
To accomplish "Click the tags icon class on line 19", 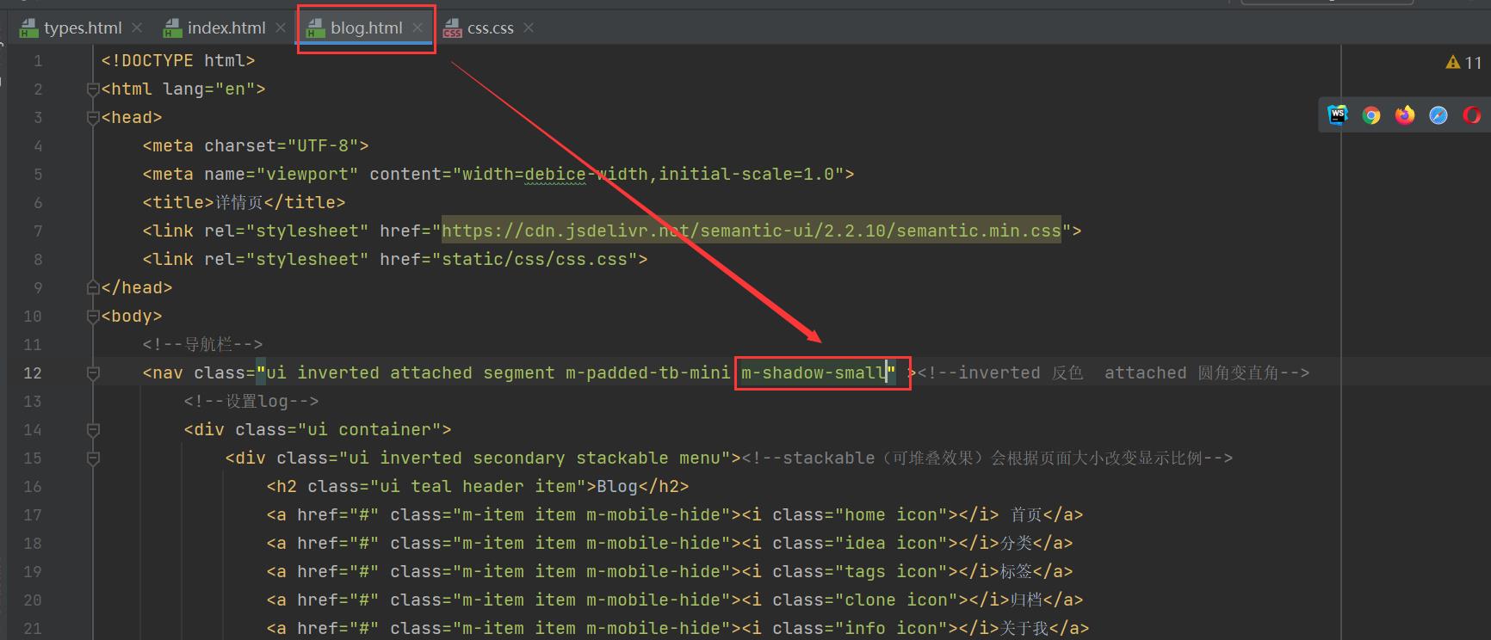I will (890, 572).
